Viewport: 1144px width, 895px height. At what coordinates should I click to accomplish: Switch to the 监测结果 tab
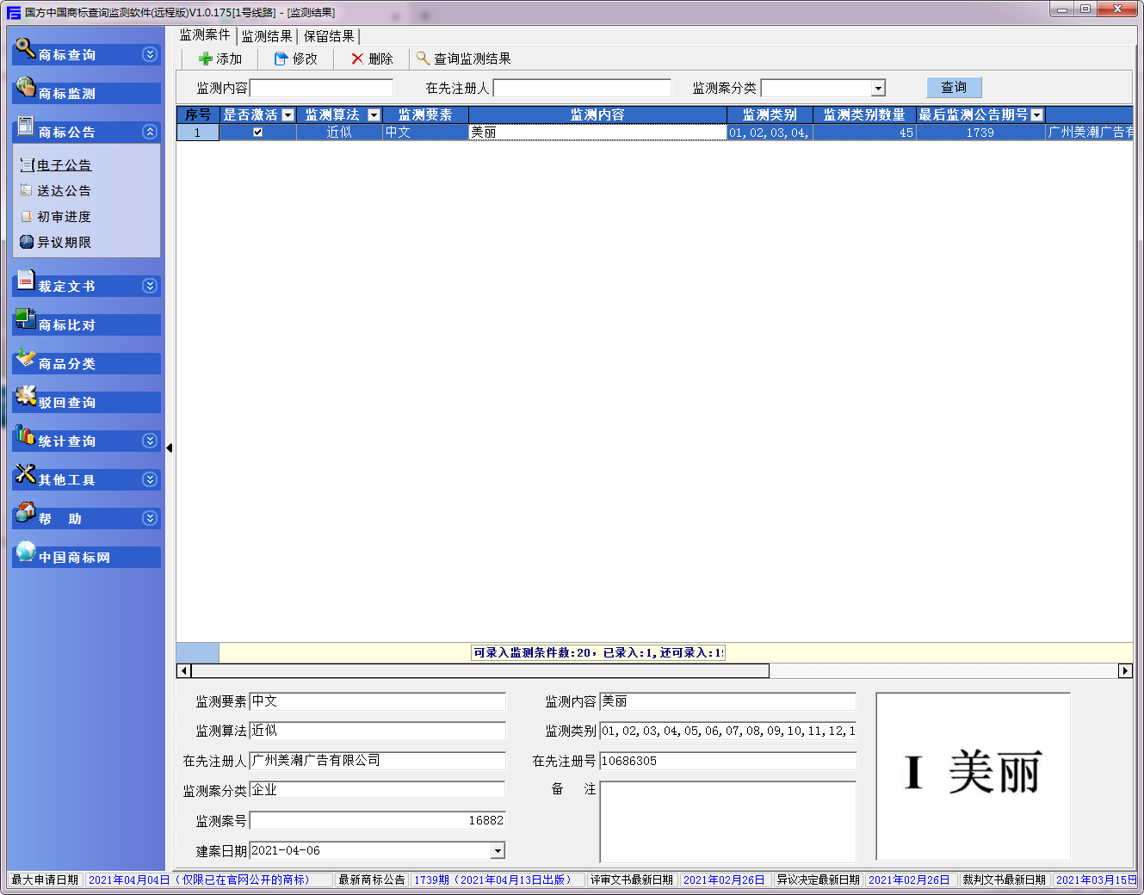pos(267,36)
